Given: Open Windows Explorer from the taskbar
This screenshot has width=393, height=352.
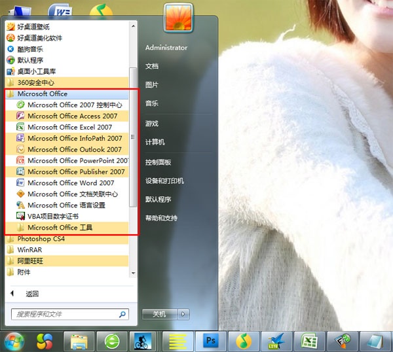Looking at the screenshot, I should click(x=79, y=342).
